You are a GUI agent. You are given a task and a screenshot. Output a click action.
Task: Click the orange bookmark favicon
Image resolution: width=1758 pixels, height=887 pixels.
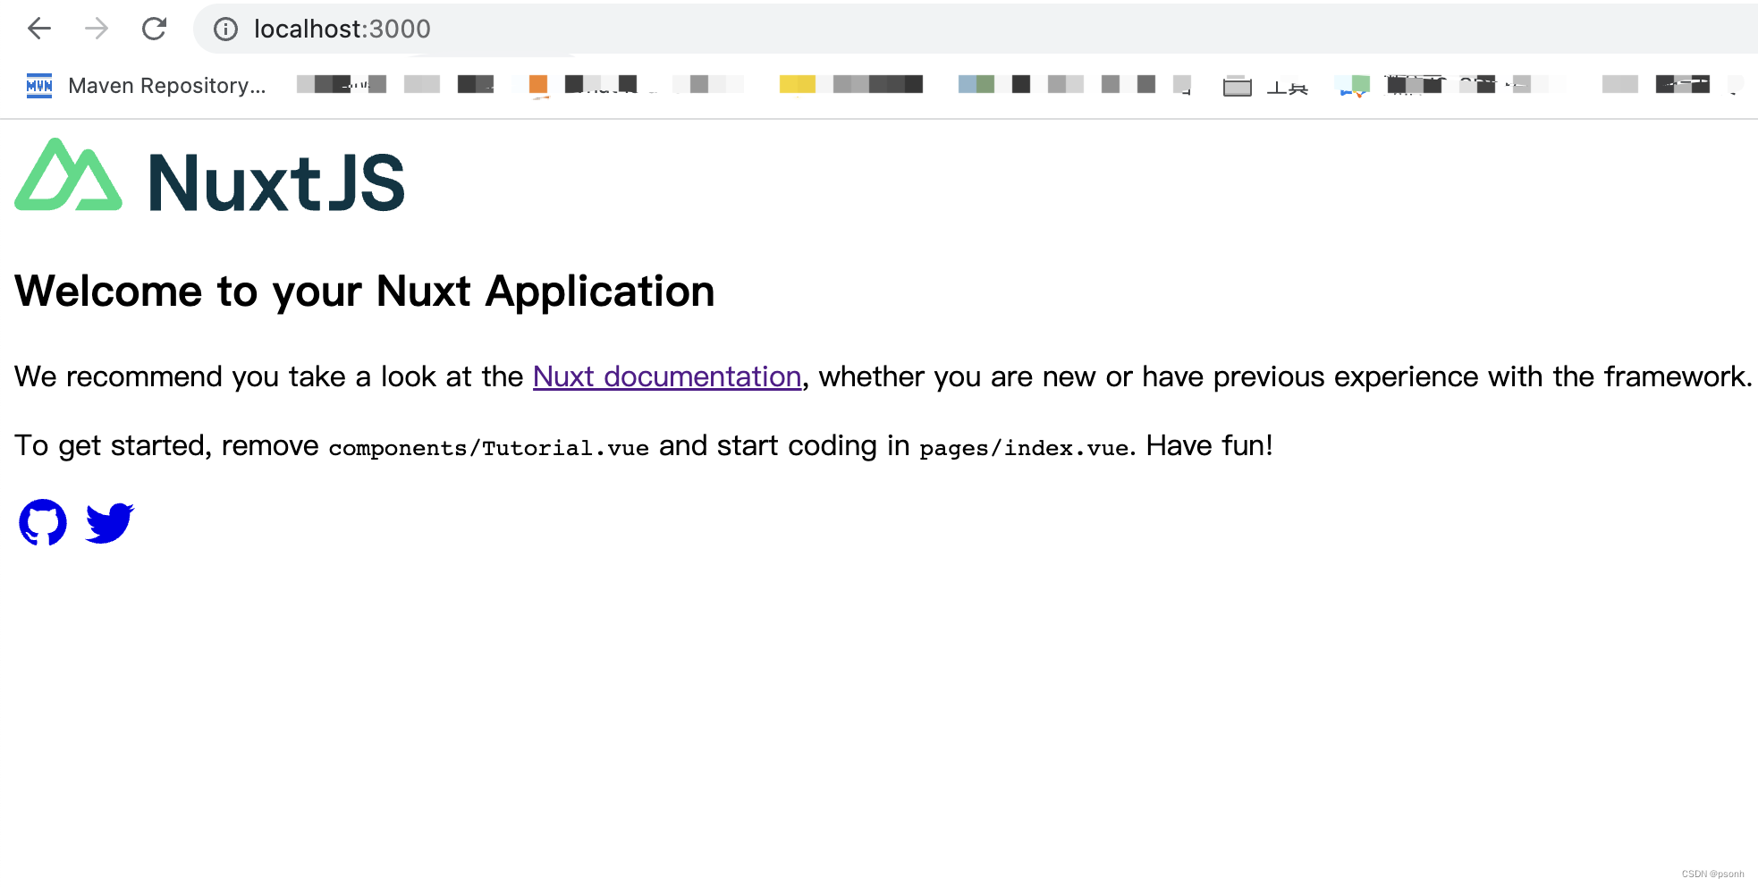[x=538, y=84]
